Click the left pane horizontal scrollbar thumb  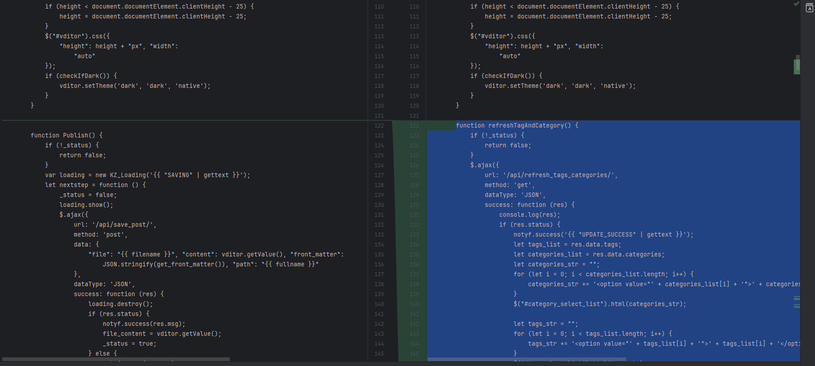click(x=116, y=359)
